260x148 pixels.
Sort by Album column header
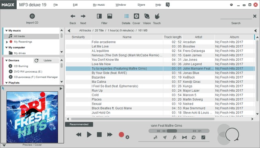234,37
